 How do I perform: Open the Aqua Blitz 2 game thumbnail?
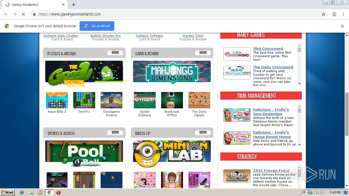pos(57,100)
